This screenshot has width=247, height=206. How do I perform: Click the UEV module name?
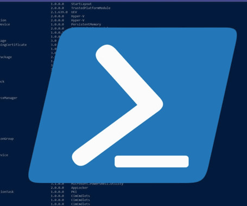coord(74,12)
